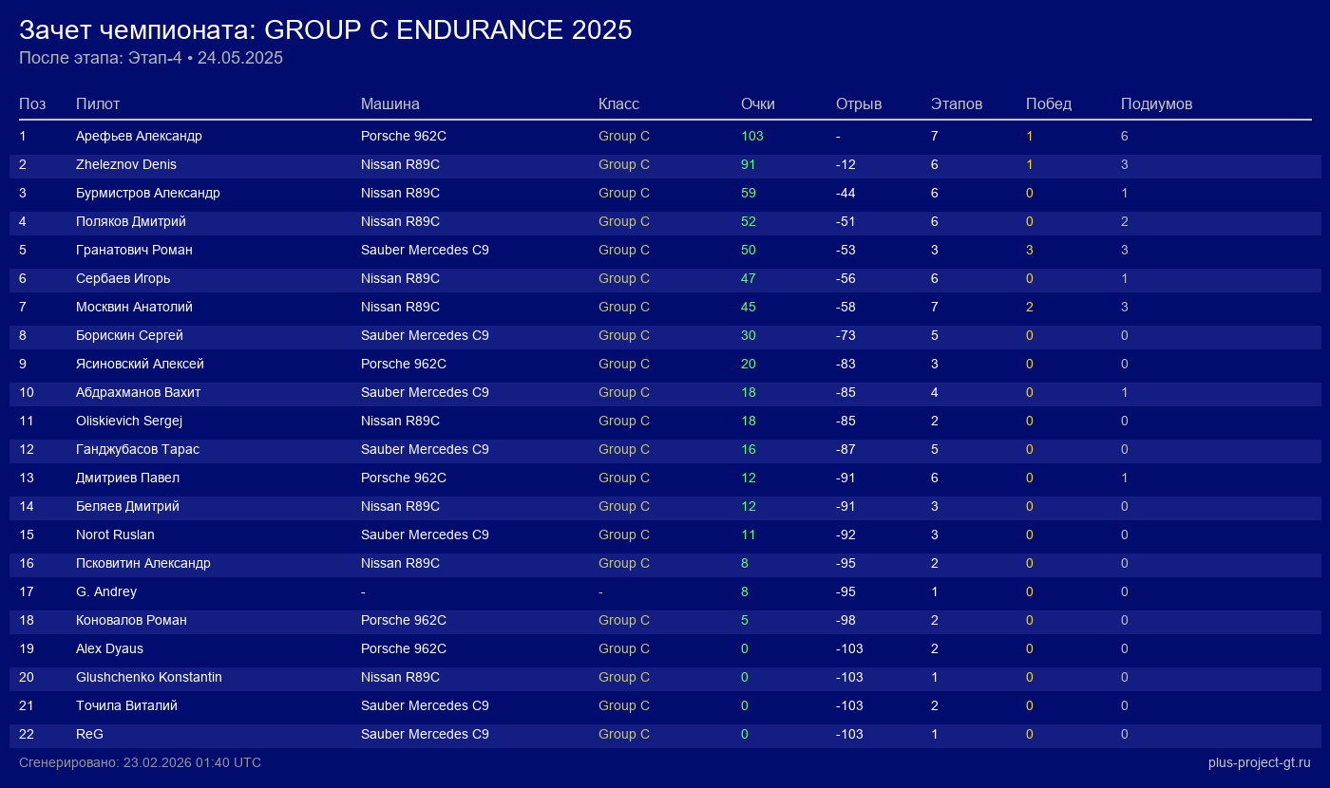The height and width of the screenshot is (788, 1330).
Task: Select the Москвин Анатолий row name
Action: [x=134, y=307]
